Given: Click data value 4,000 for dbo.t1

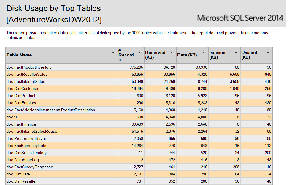Looking at the screenshot, I should [202, 117].
